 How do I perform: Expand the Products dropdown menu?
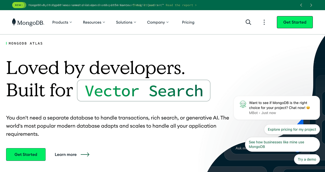pos(62,22)
